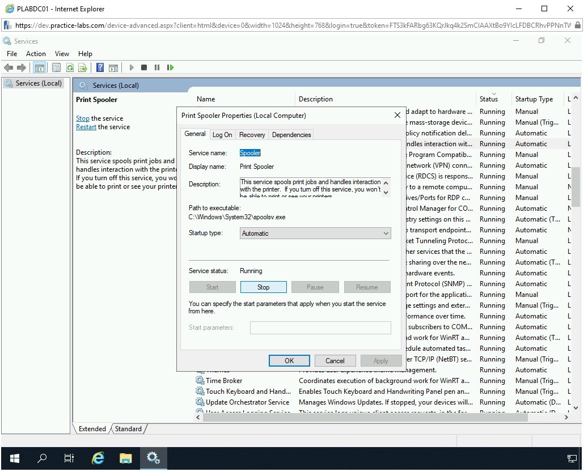Expand the Startup type dropdown

pyautogui.click(x=386, y=233)
